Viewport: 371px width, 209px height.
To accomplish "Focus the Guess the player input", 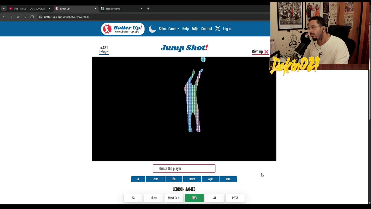I will pyautogui.click(x=184, y=168).
